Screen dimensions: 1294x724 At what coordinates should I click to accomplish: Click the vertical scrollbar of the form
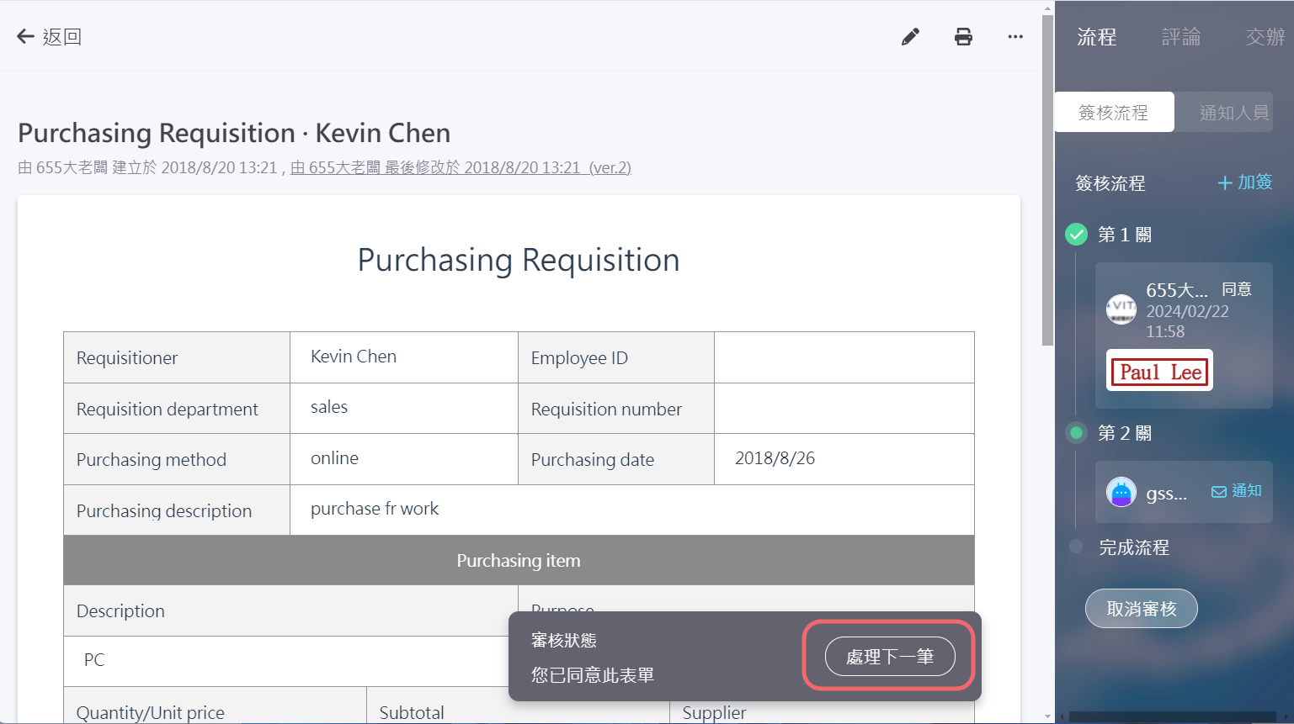click(1047, 181)
